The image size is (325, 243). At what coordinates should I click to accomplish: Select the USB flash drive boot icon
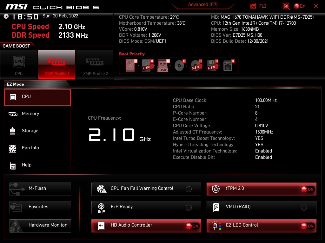click(163, 66)
